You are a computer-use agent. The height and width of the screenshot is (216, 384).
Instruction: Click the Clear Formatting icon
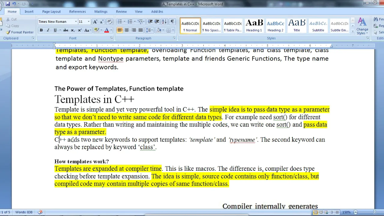coord(110,22)
